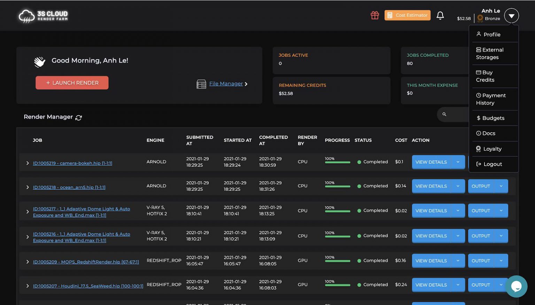535x305 pixels.
Task: Select Logout from the user menu
Action: [492, 164]
